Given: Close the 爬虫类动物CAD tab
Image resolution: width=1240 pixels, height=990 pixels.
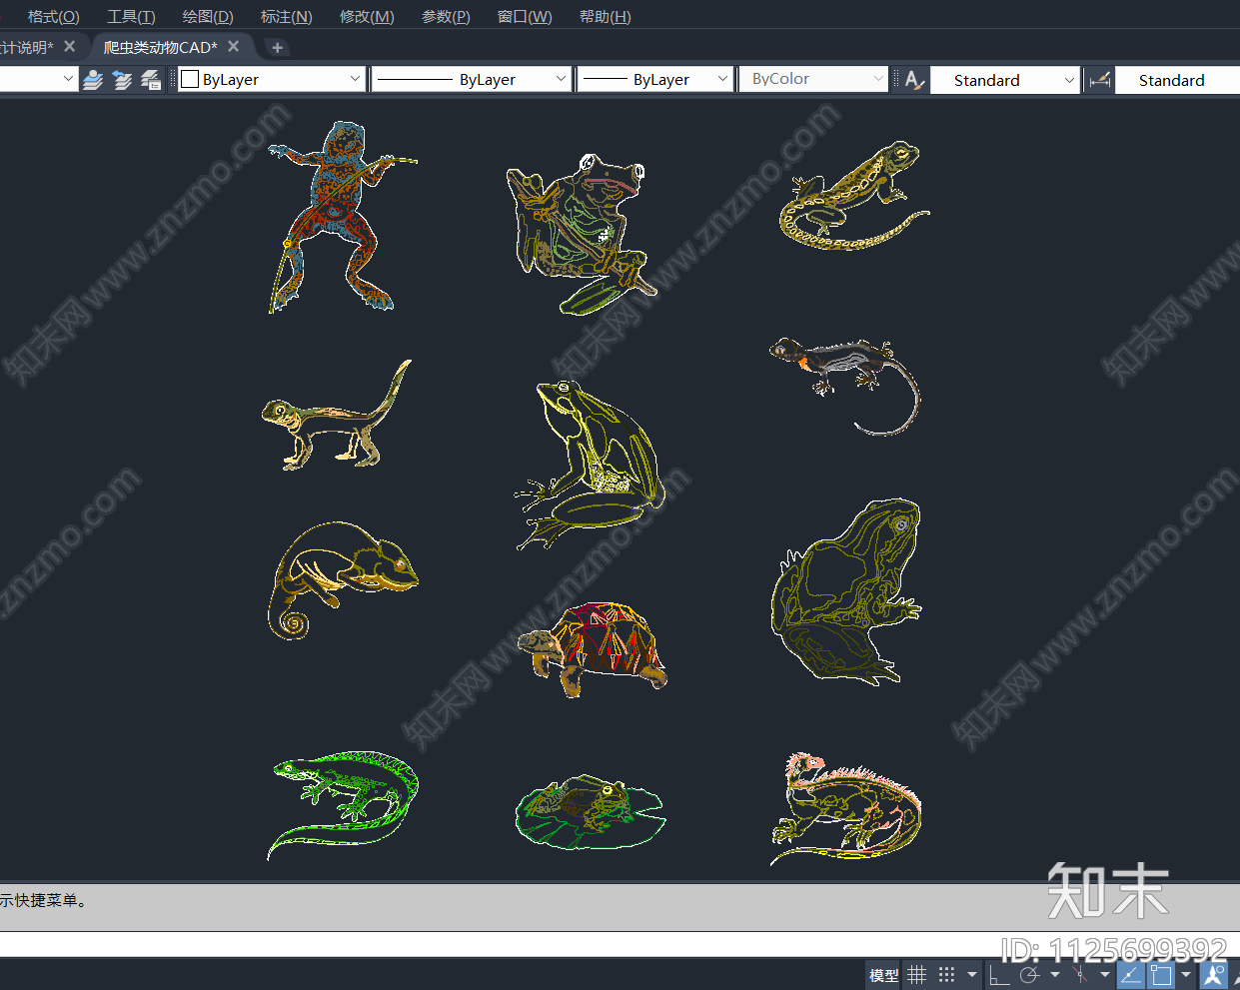Looking at the screenshot, I should click(x=234, y=47).
